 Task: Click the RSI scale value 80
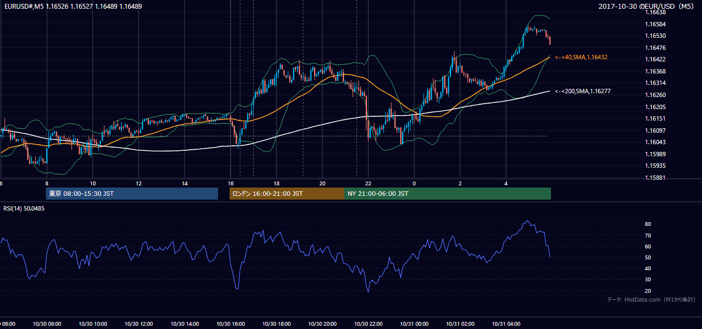tap(648, 224)
